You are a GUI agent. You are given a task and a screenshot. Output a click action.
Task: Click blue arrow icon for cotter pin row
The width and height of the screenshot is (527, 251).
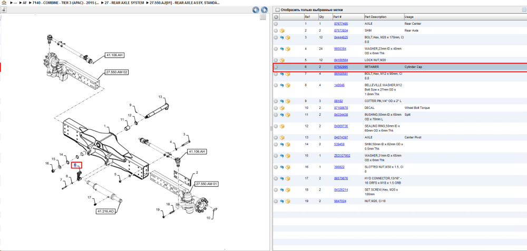tap(282, 101)
